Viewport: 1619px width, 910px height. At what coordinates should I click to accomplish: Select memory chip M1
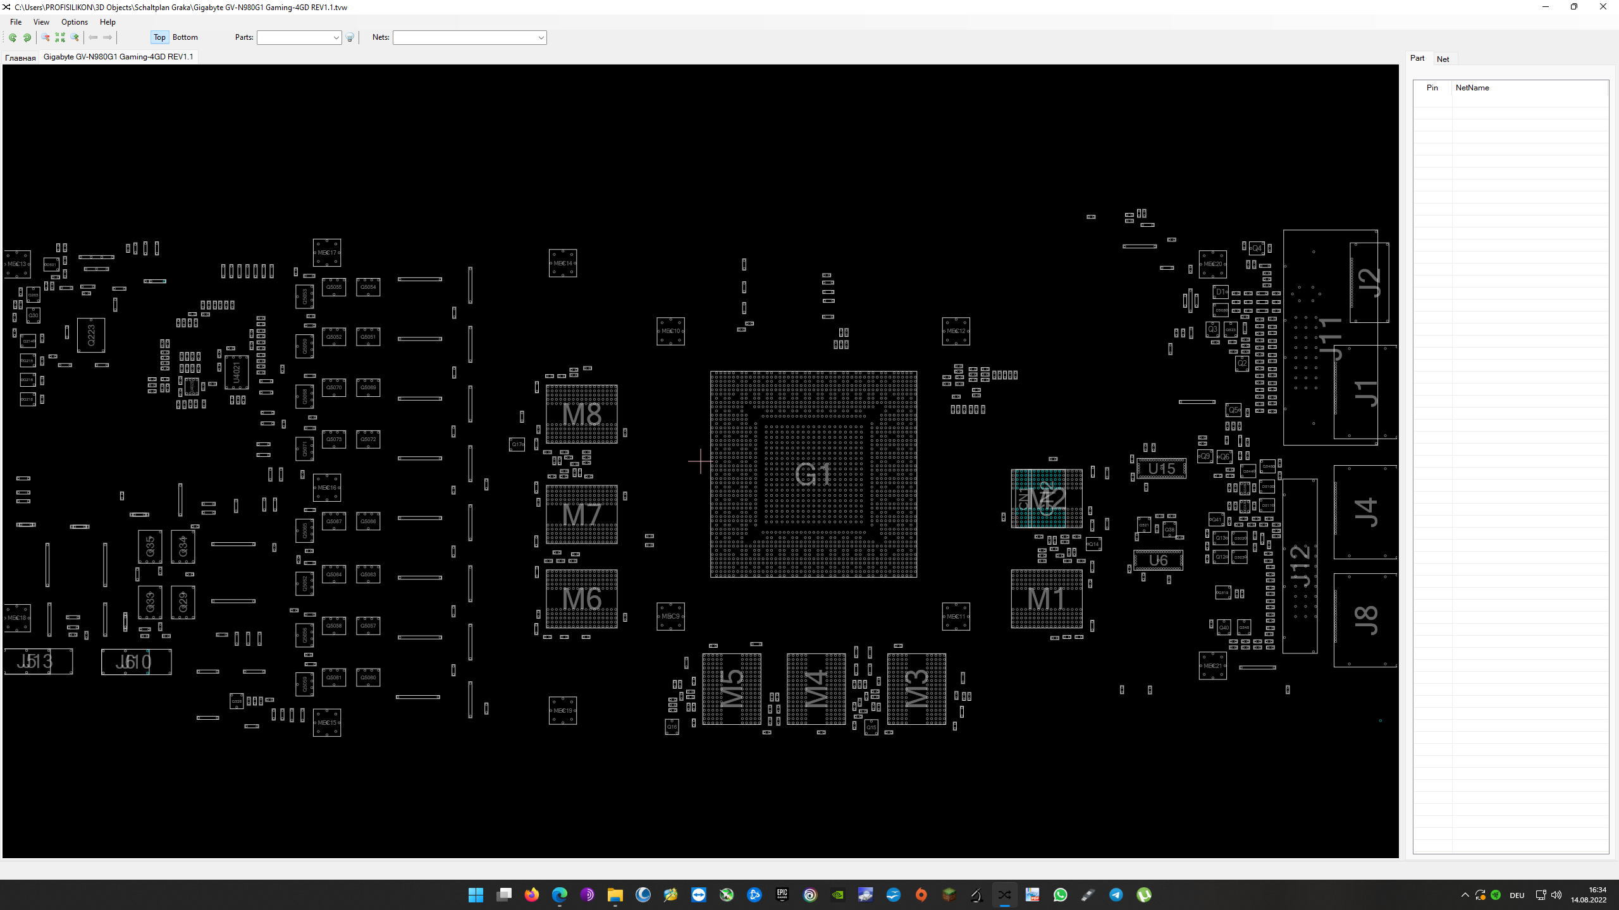coord(1047,598)
